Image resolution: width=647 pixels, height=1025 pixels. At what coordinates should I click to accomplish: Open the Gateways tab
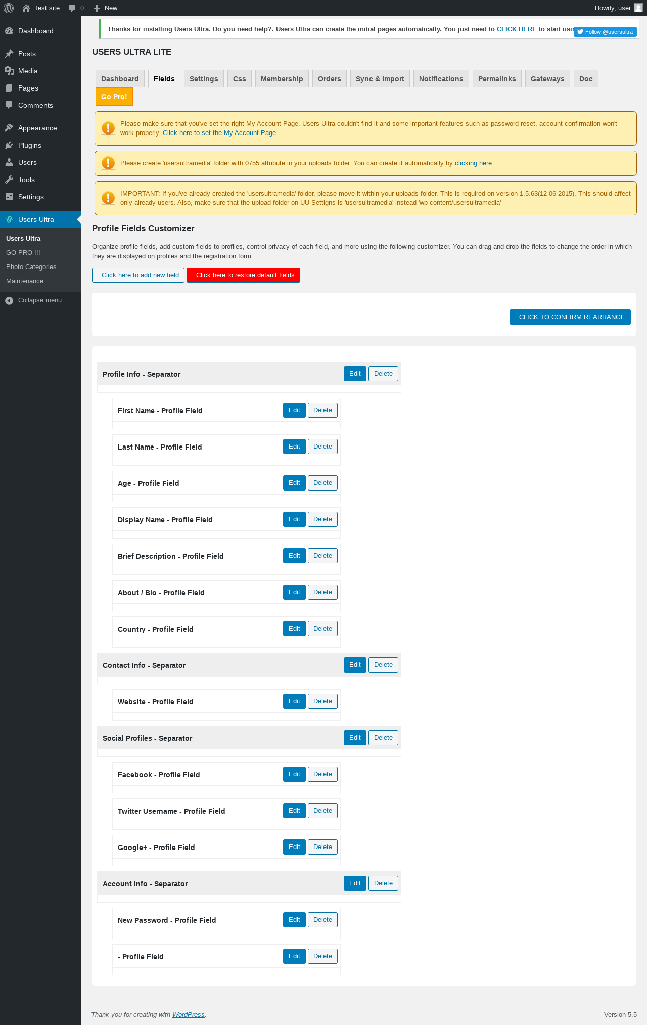coord(547,79)
